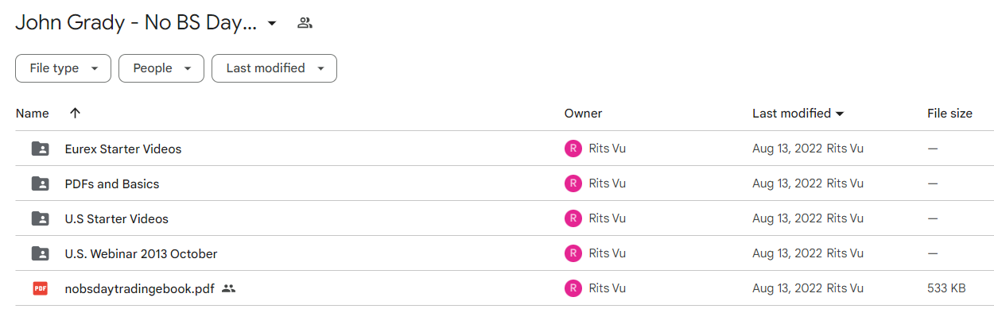Viewport: 994px width, 332px height.
Task: Click Rits Vu avatar in Eurex Starter Videos row
Action: point(573,149)
